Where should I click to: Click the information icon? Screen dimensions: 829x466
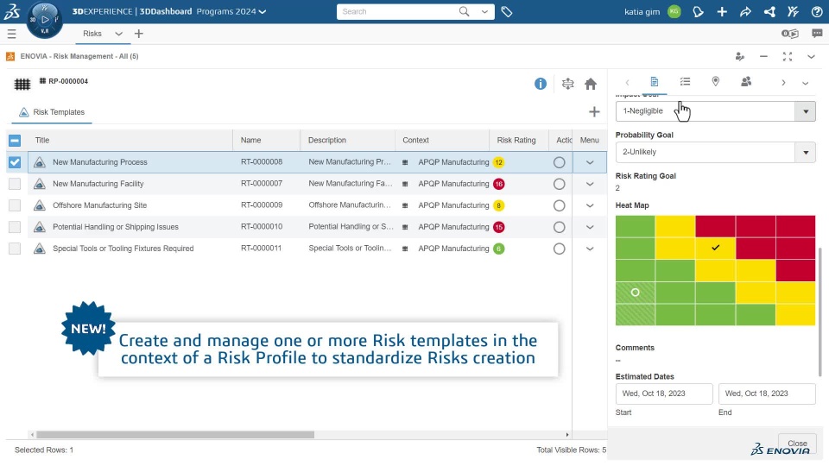pyautogui.click(x=541, y=84)
